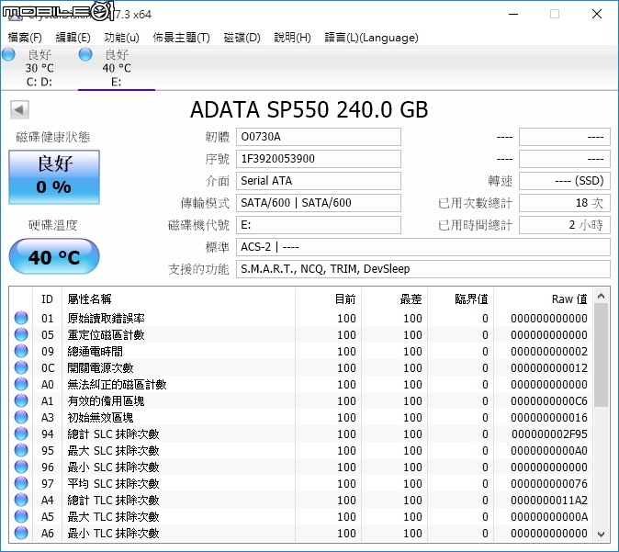Click the ACS-2 standard field

(x=423, y=247)
